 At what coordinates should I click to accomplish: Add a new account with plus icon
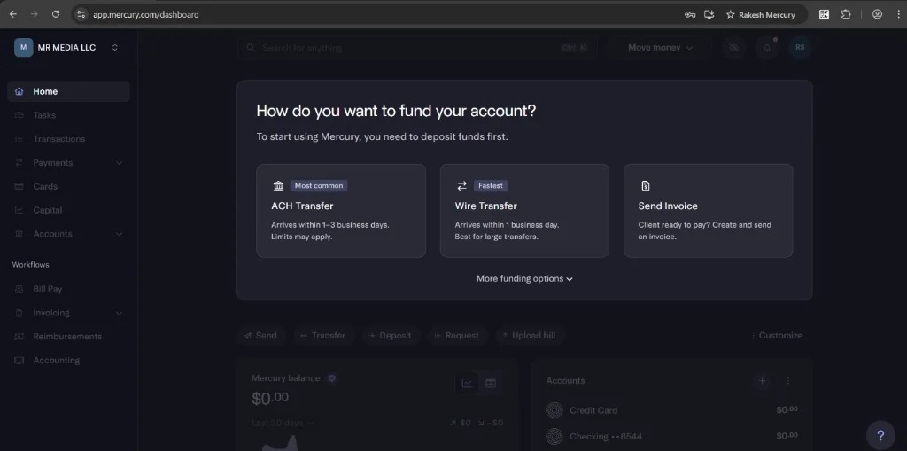[763, 380]
